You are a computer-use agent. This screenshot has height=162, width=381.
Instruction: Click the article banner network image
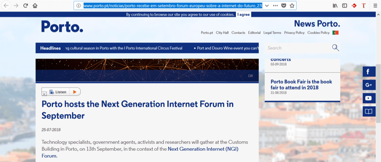[147, 70]
